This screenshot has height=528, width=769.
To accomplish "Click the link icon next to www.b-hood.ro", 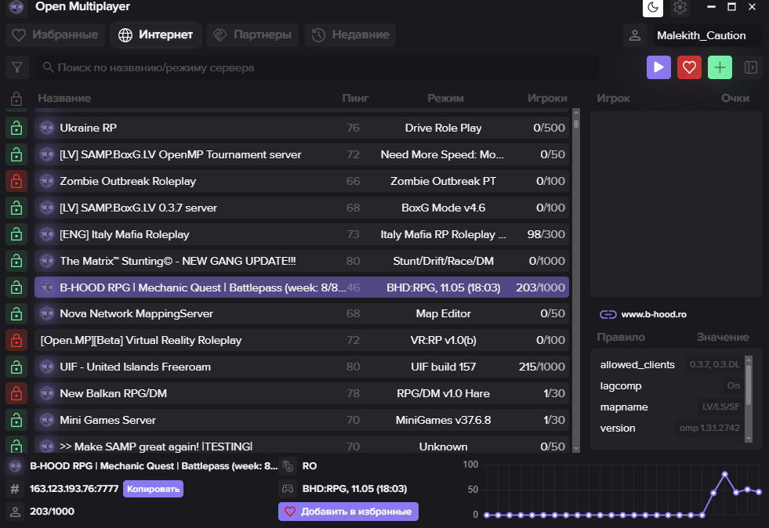I will pyautogui.click(x=608, y=314).
